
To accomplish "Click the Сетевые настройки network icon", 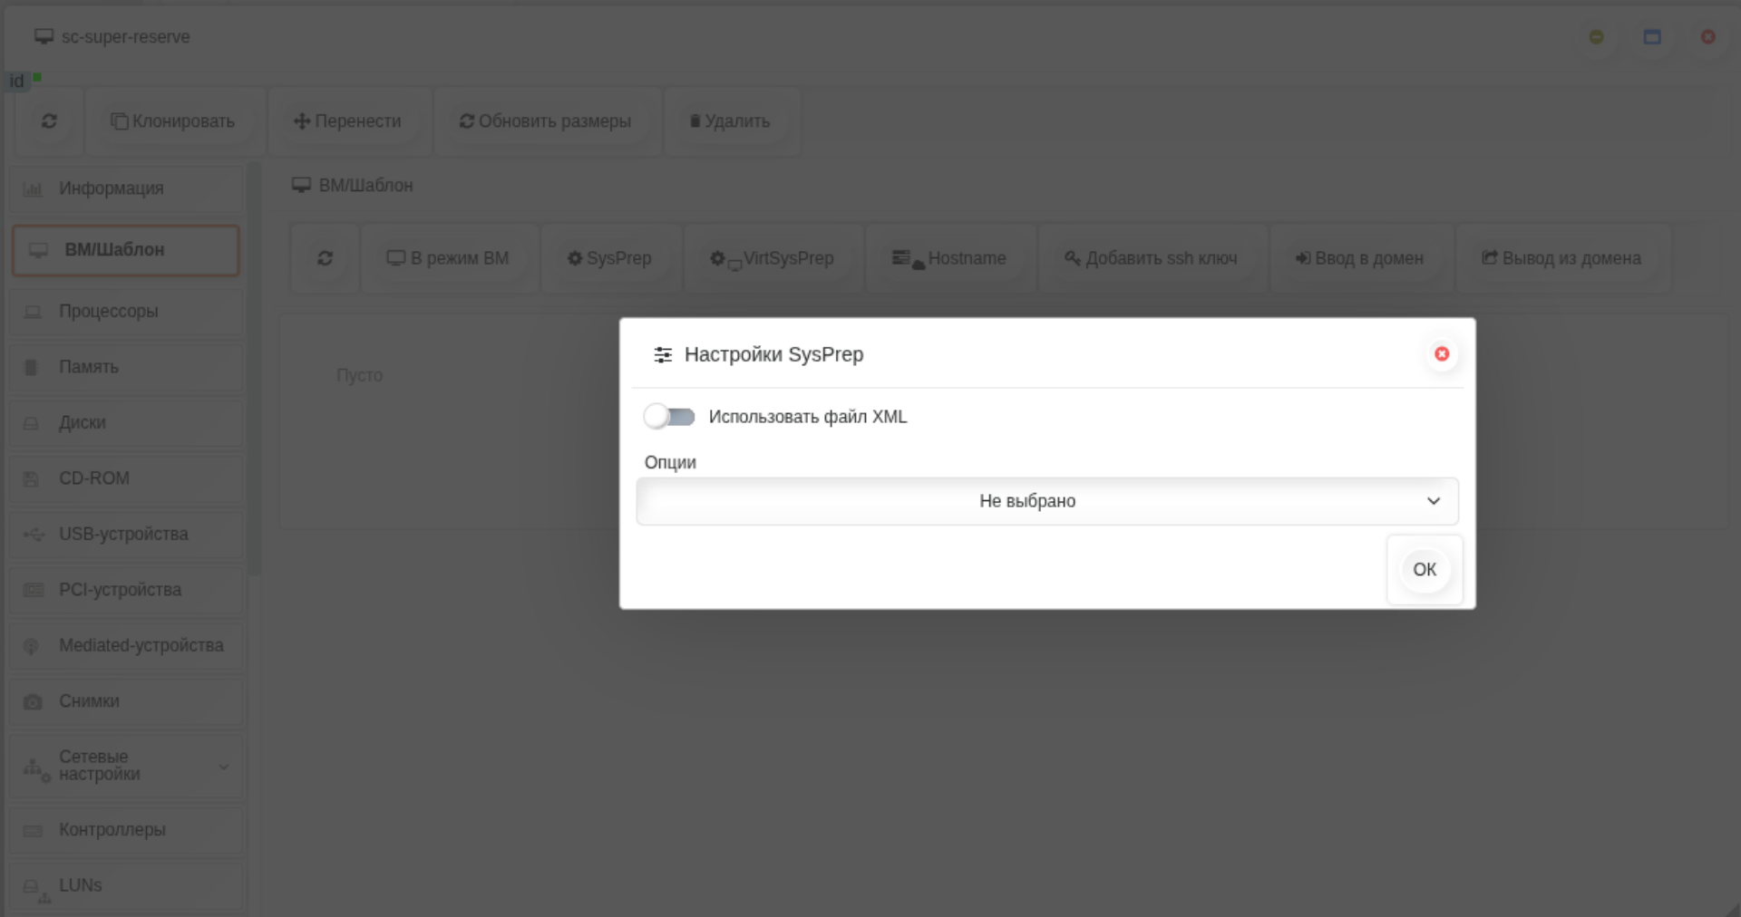I will [x=36, y=769].
